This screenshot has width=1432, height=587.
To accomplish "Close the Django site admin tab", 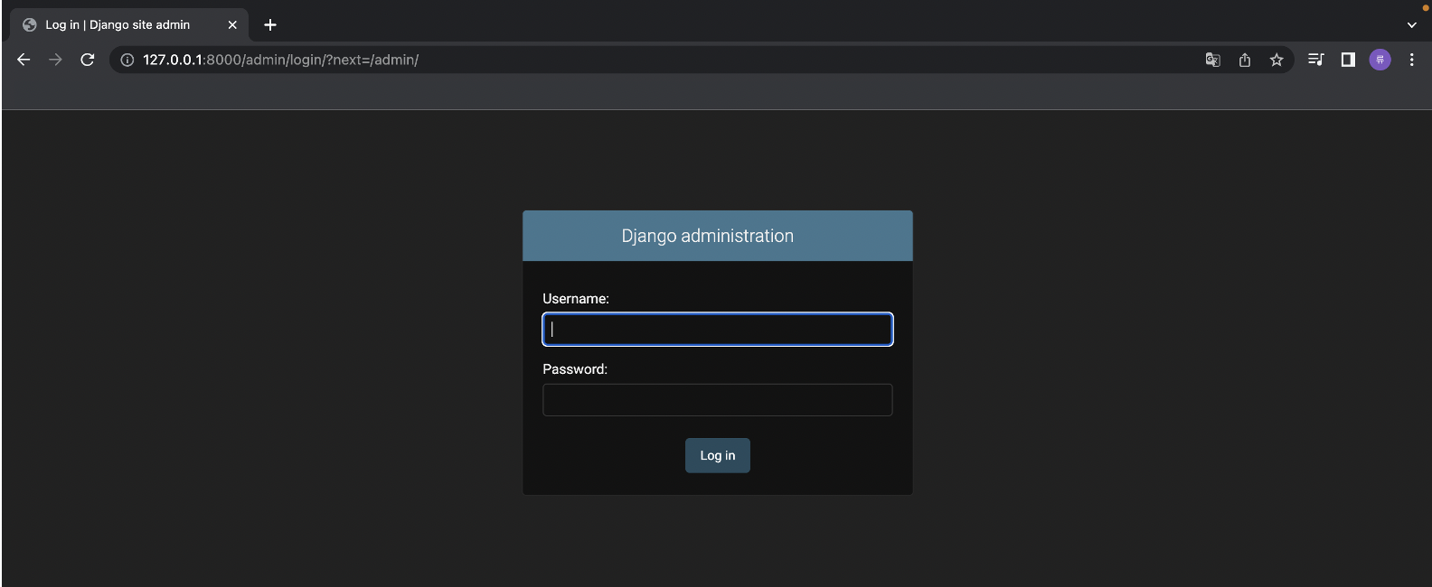I will [232, 25].
